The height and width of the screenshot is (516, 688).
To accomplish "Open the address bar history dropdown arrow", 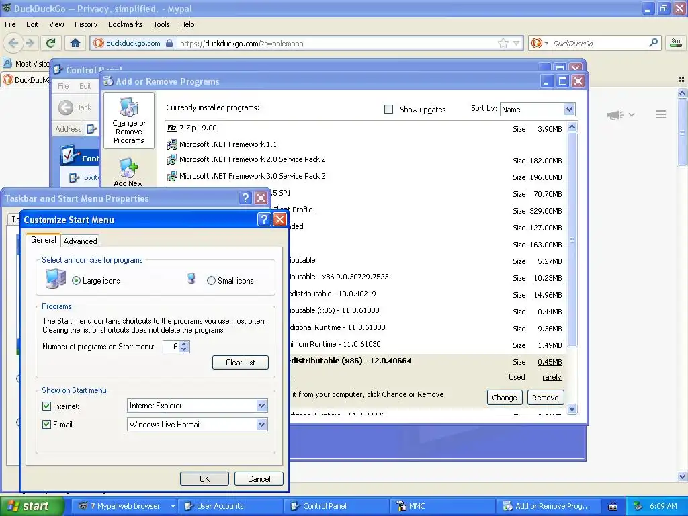I will pos(517,43).
